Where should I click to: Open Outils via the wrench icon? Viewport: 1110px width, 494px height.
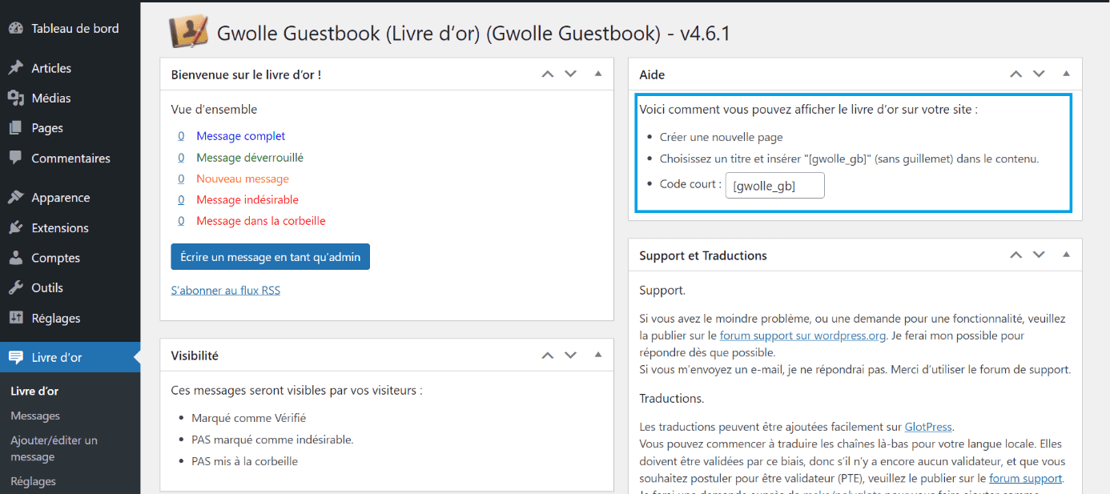pyautogui.click(x=15, y=287)
